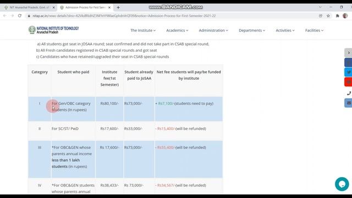Expand the Departments menu
Image resolution: width=352 pixels, height=198 pixels.
pos(252,30)
